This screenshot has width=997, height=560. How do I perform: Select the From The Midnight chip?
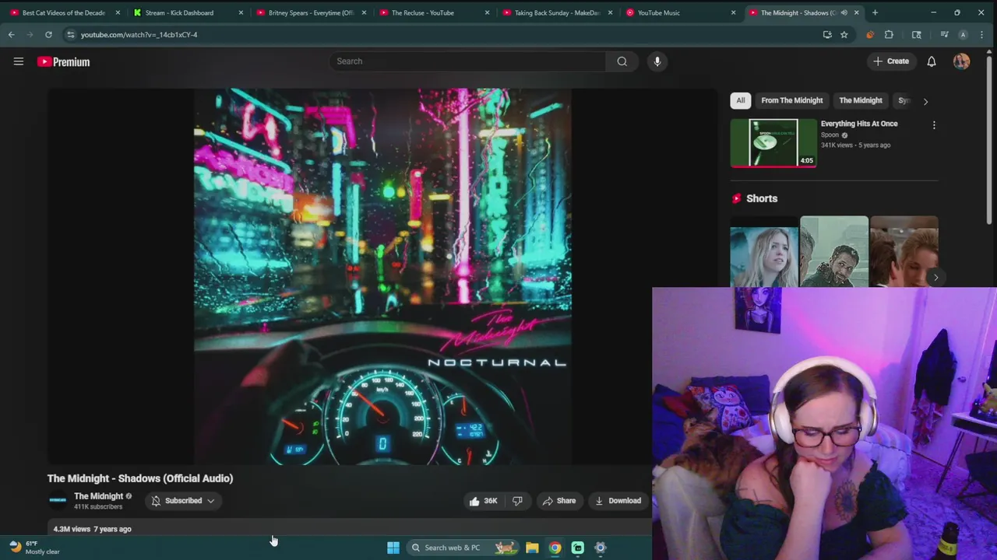point(791,100)
